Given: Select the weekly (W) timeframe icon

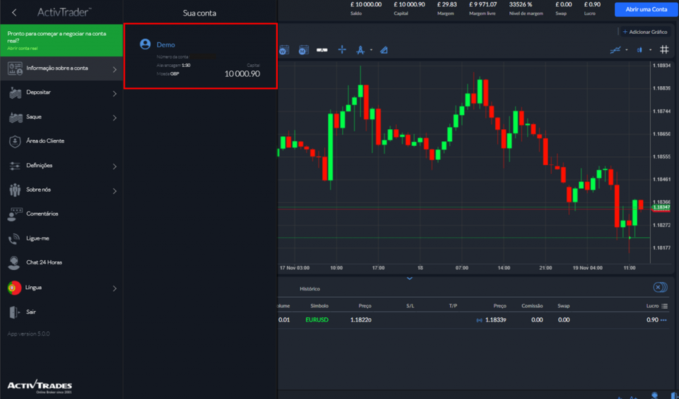Looking at the screenshot, I should [284, 50].
